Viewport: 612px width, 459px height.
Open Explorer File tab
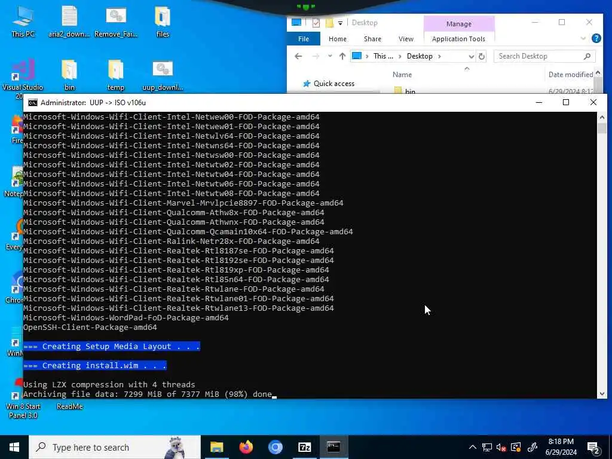(x=303, y=39)
